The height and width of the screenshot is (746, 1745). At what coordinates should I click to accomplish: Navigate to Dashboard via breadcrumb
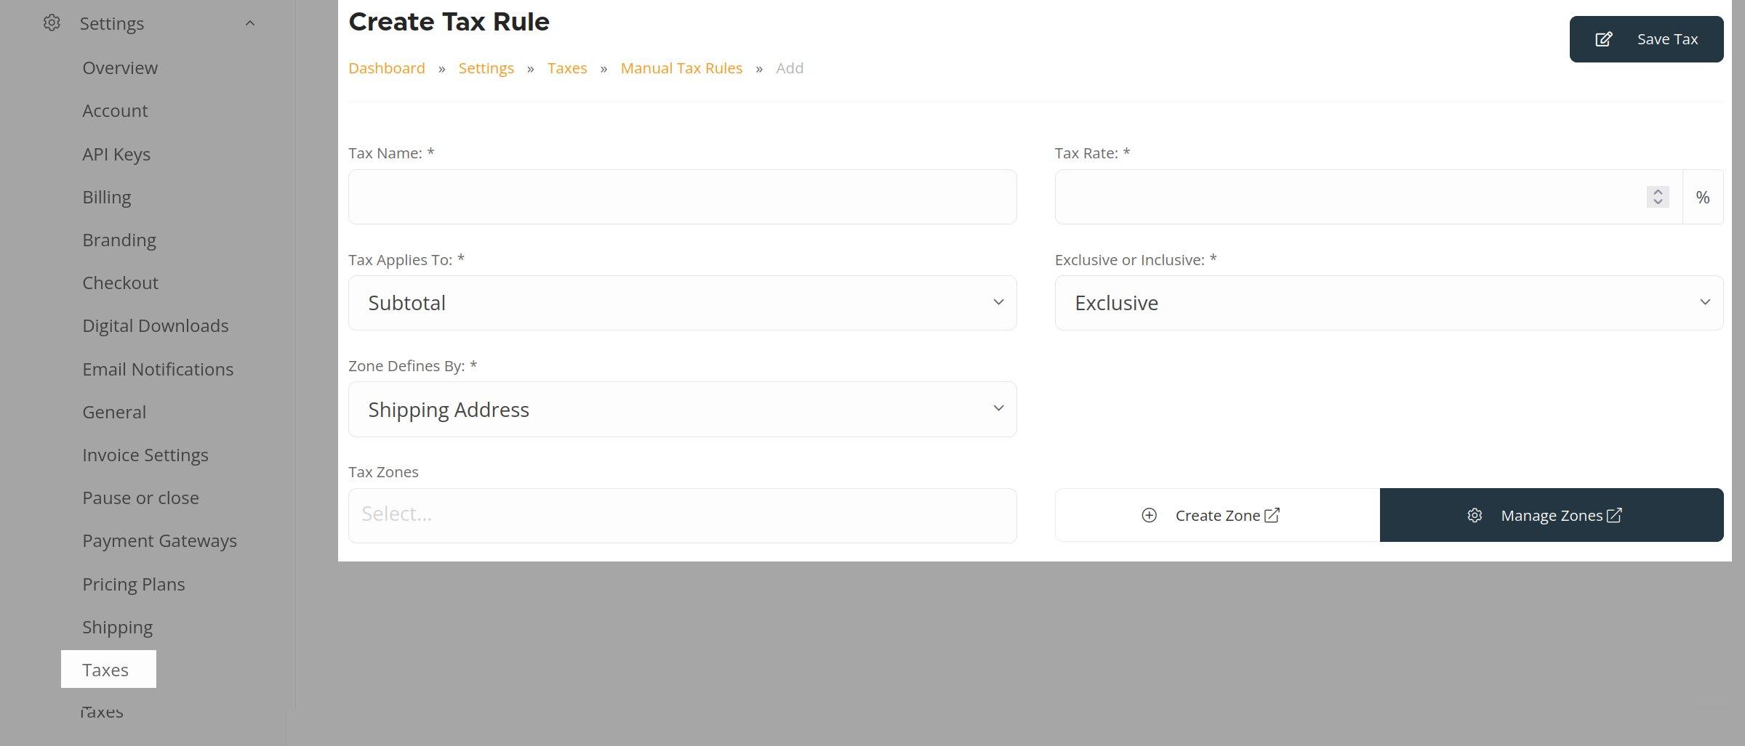[x=386, y=68]
